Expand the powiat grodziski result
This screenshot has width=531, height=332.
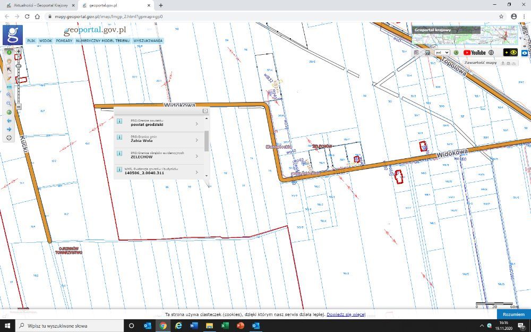click(196, 124)
